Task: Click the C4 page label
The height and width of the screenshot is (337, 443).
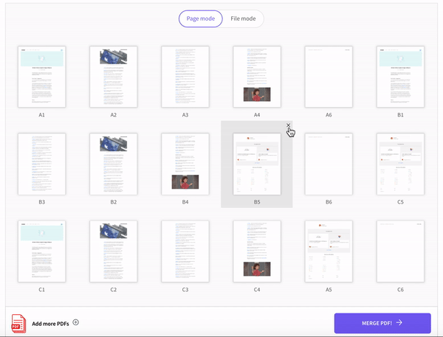Action: [257, 290]
